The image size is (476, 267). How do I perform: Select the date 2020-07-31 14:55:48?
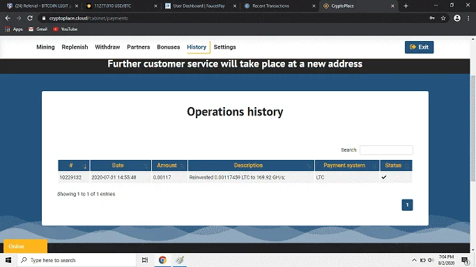pos(114,177)
